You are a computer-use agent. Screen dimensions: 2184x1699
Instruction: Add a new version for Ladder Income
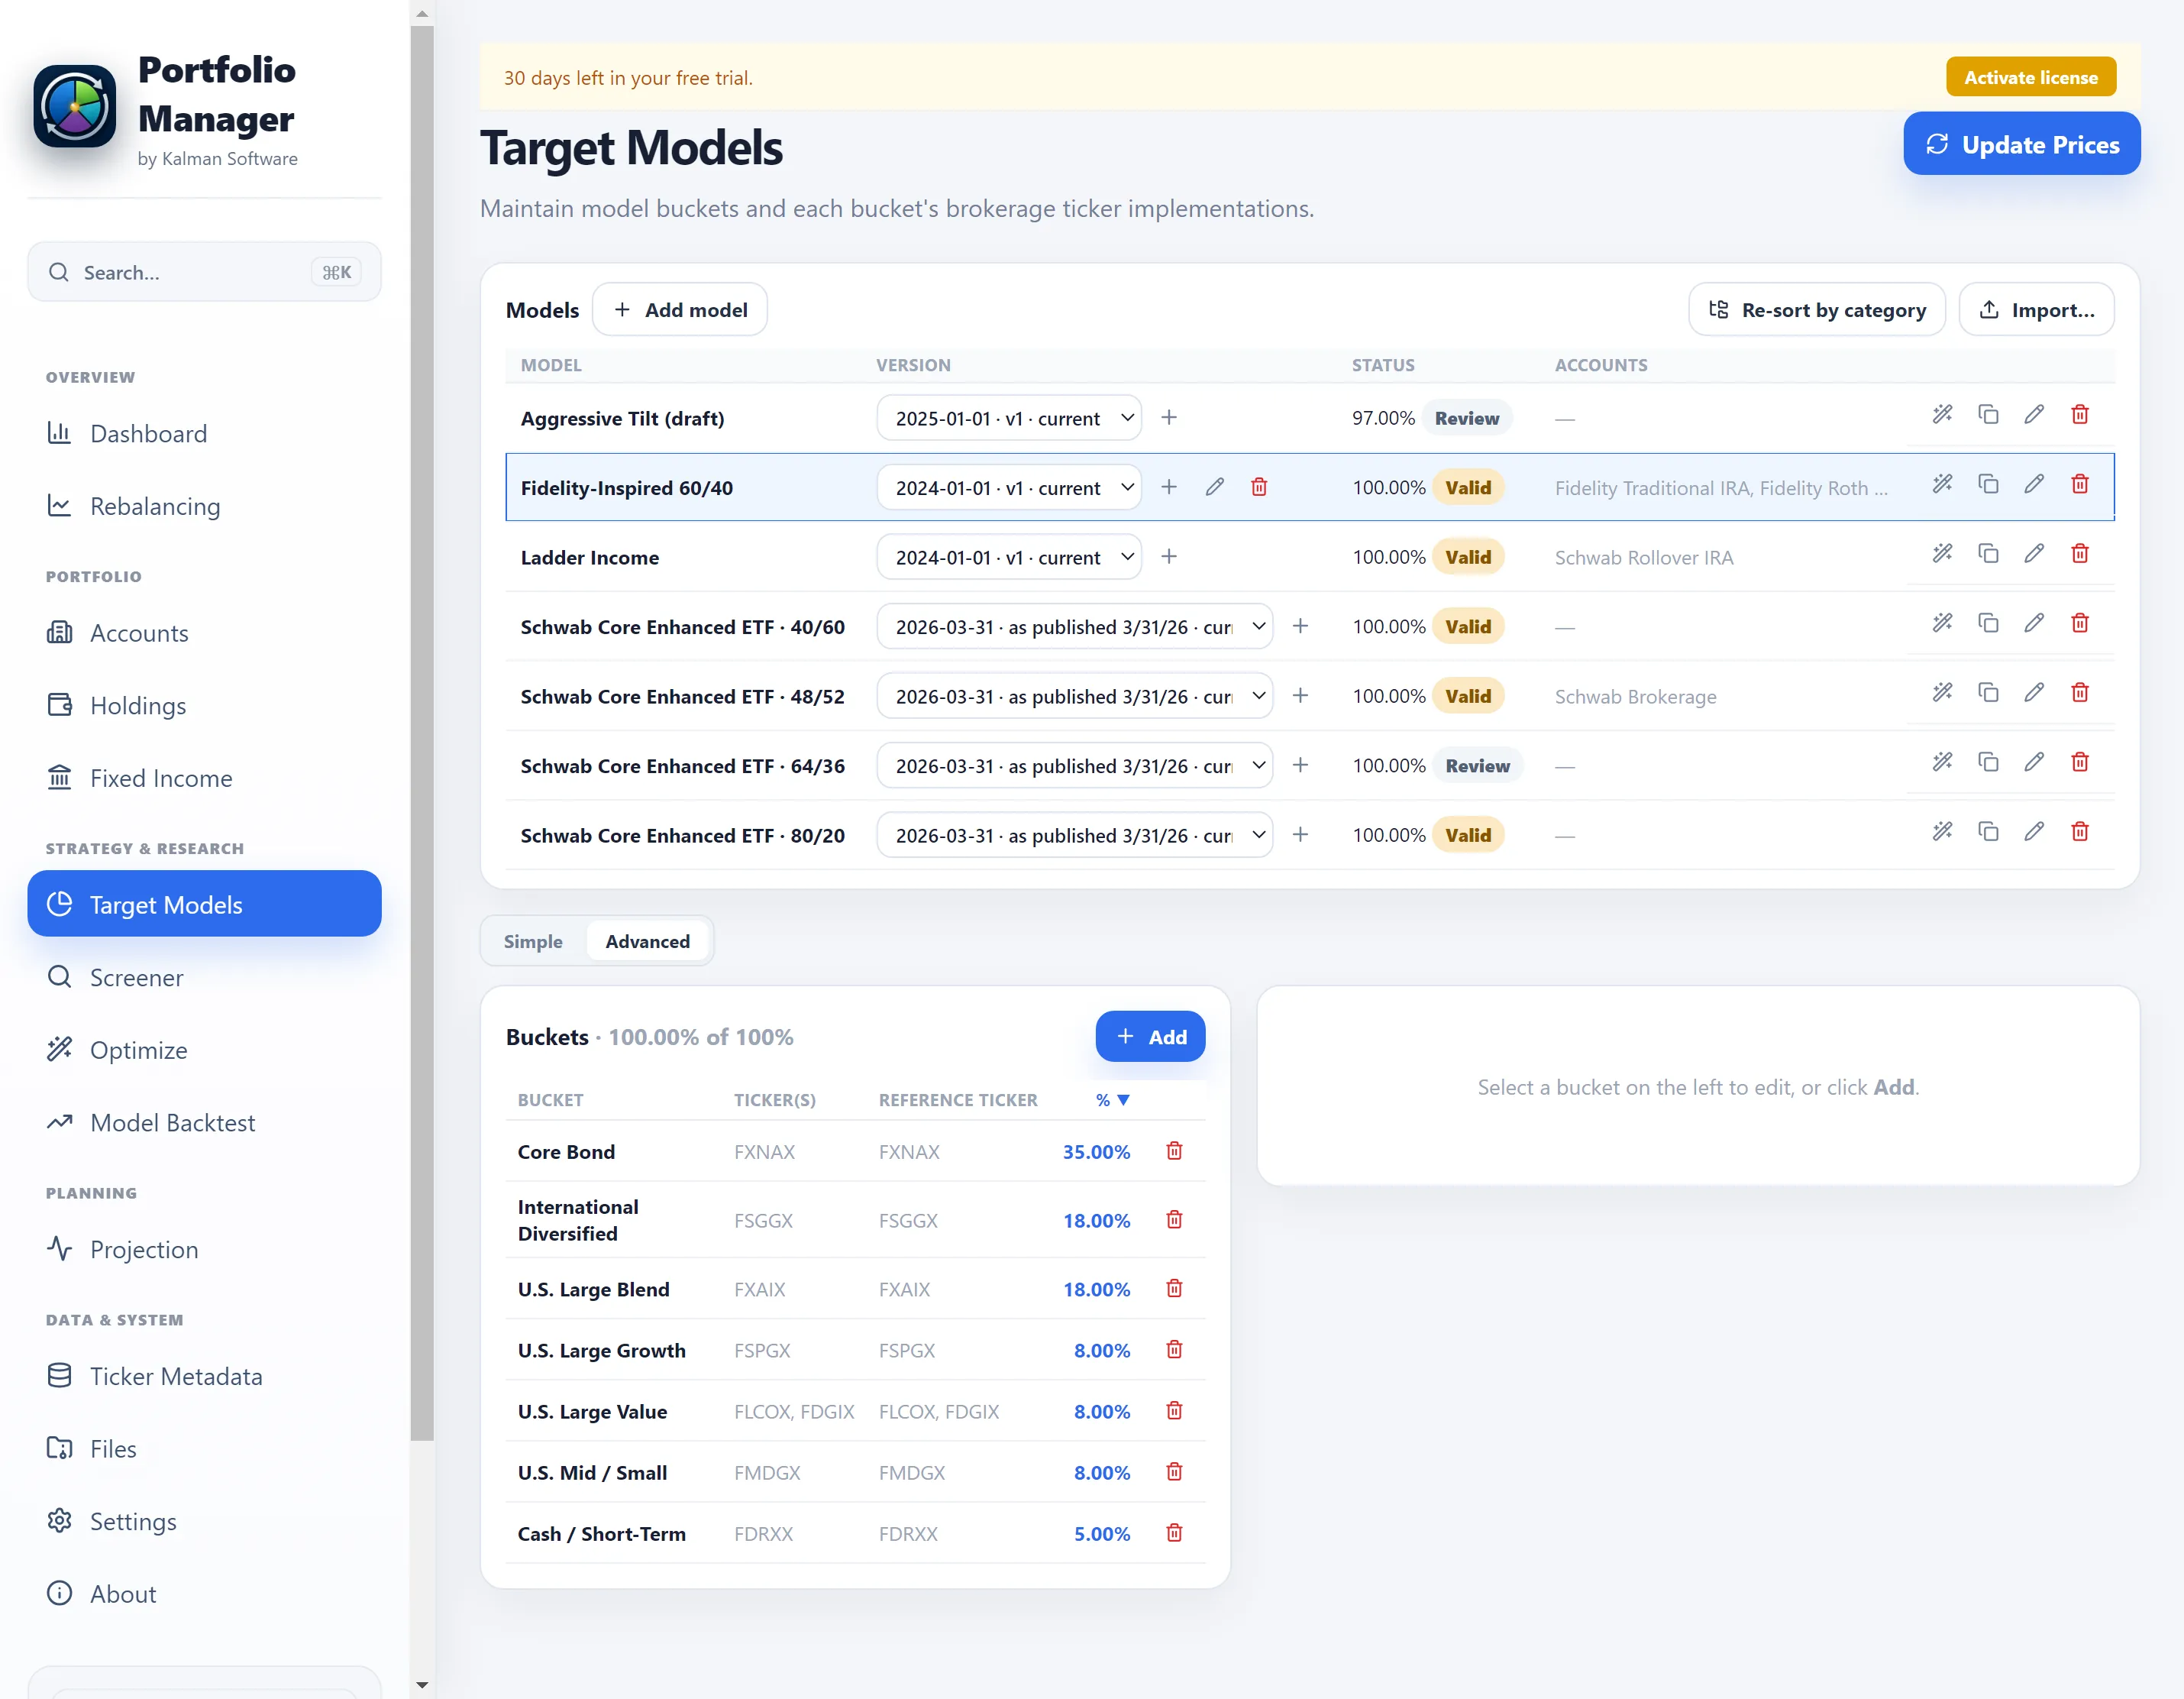pos(1169,556)
